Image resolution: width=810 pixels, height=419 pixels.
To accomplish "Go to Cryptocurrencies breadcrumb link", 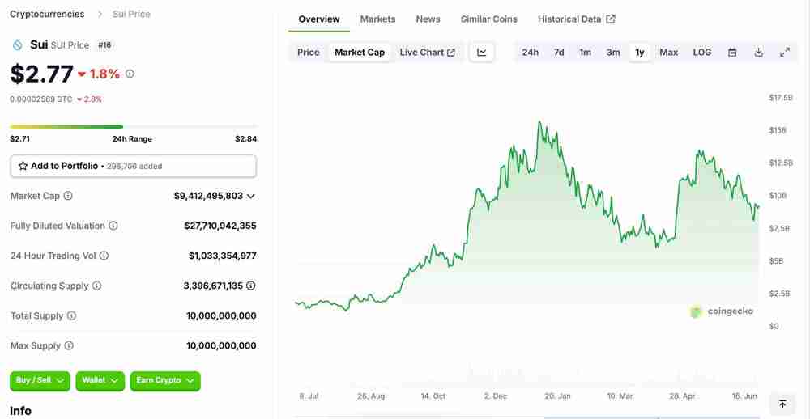I will click(47, 15).
